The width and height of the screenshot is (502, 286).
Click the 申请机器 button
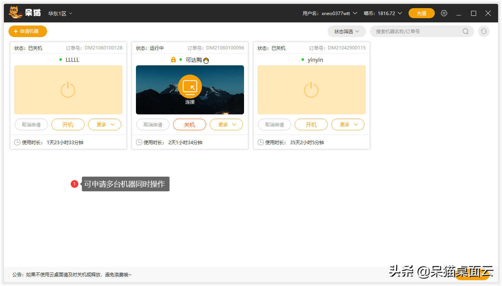28,31
